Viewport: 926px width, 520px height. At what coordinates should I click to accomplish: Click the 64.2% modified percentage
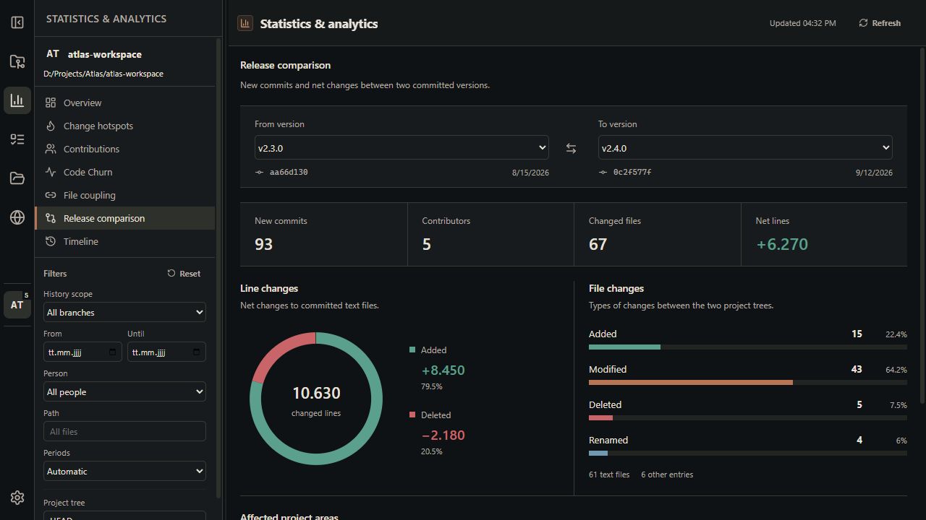896,370
